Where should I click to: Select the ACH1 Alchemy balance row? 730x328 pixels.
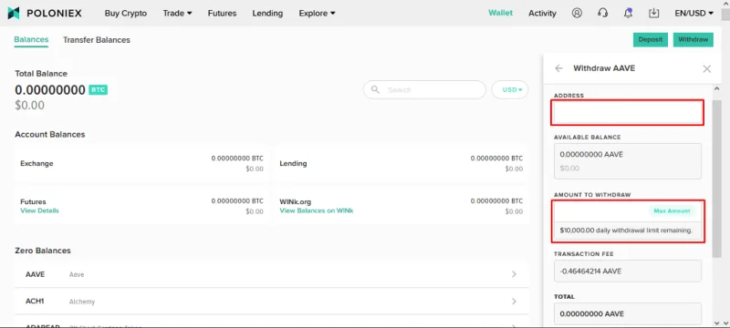271,302
